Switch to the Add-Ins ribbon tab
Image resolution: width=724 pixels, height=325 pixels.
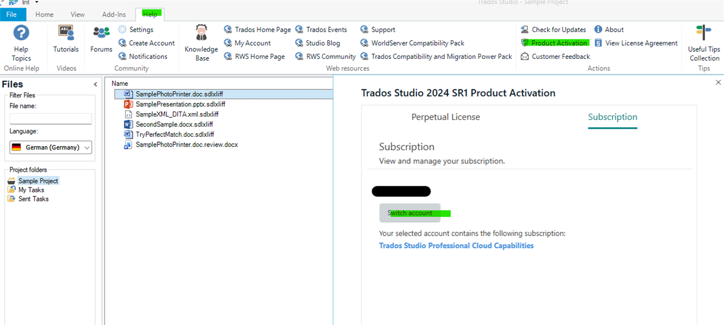coord(114,14)
